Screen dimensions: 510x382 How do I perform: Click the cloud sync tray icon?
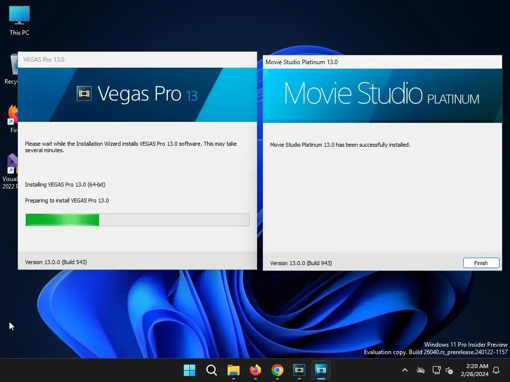[421, 370]
